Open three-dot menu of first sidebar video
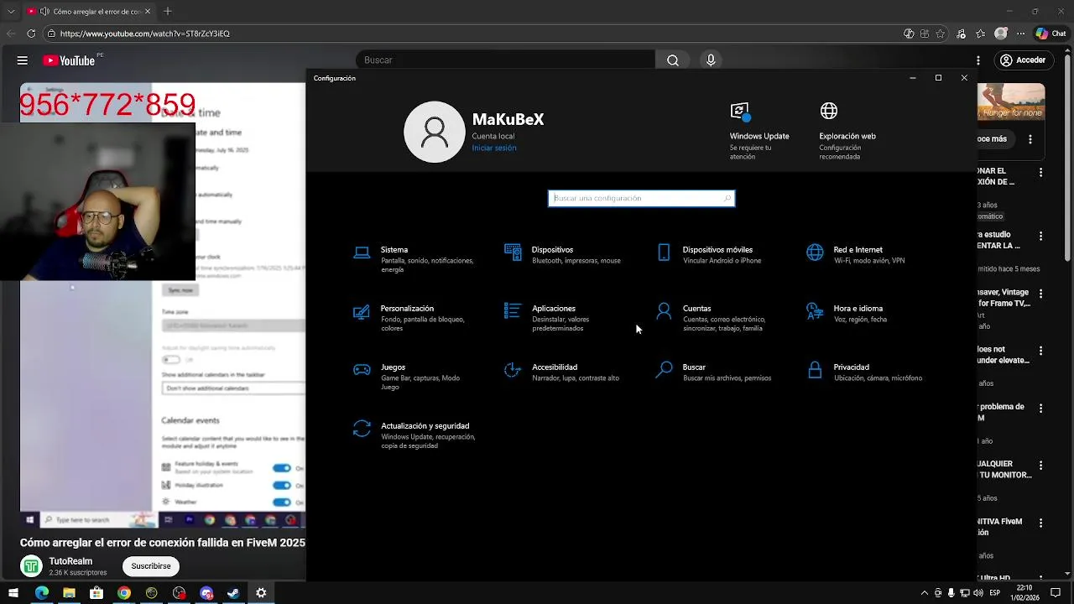Viewport: 1074px width, 604px height. click(1041, 172)
